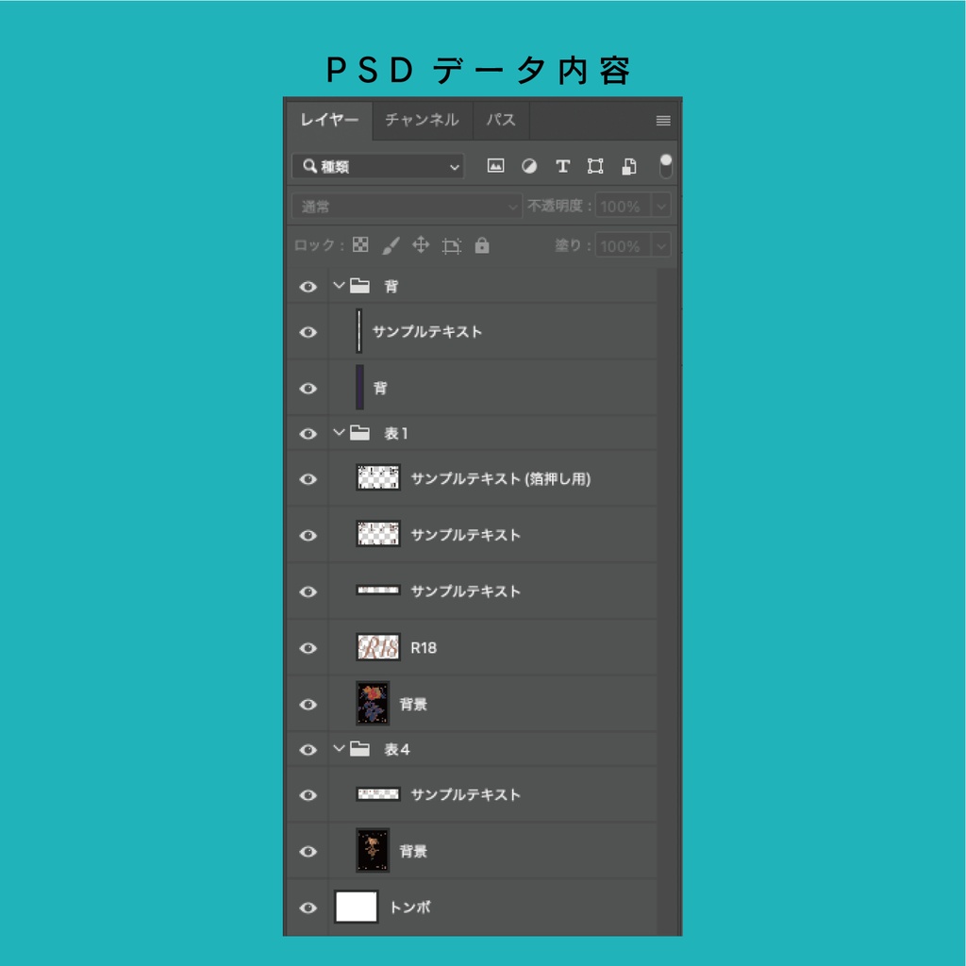Viewport: 966px width, 966px height.
Task: Select the 背 layer dark thumbnail
Action: point(359,387)
